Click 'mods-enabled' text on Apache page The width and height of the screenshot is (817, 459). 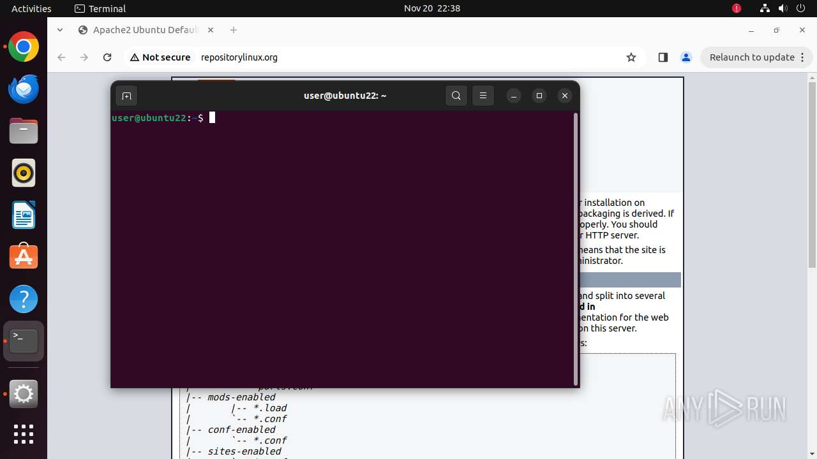[x=241, y=397]
